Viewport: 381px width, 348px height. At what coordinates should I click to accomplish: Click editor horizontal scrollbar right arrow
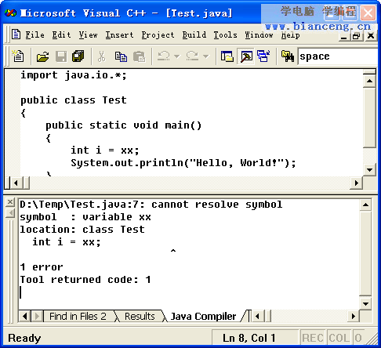[x=357, y=183]
